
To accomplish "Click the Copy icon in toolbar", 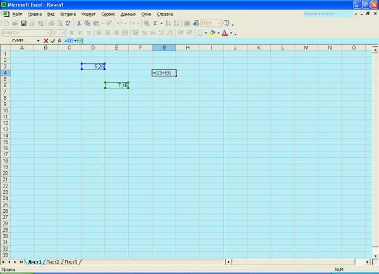I will [x=88, y=23].
